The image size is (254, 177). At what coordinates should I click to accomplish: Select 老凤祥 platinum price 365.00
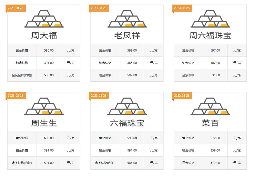(132, 63)
